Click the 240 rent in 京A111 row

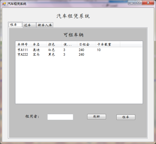[82, 50]
